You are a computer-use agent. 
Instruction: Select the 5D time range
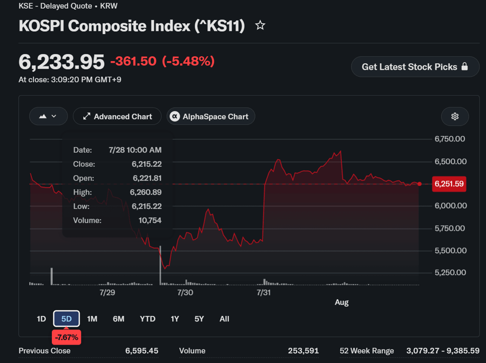66,319
